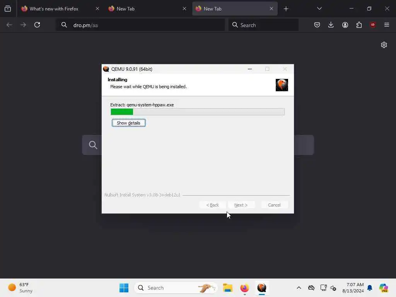Minimize the QEMU installer window
The height and width of the screenshot is (297, 396).
point(250,69)
